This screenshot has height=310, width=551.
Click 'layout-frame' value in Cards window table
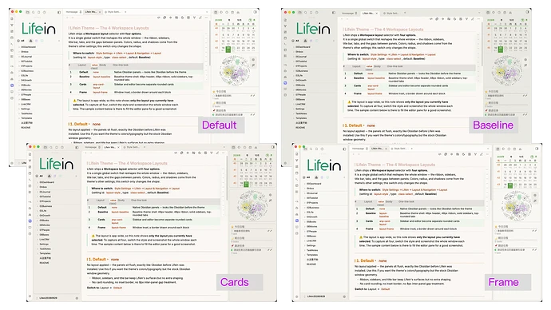118,228
